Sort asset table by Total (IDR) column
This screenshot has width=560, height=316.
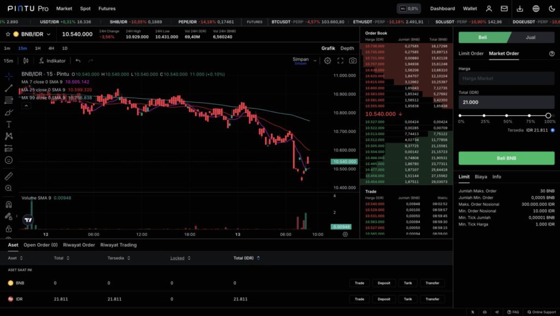(247, 258)
